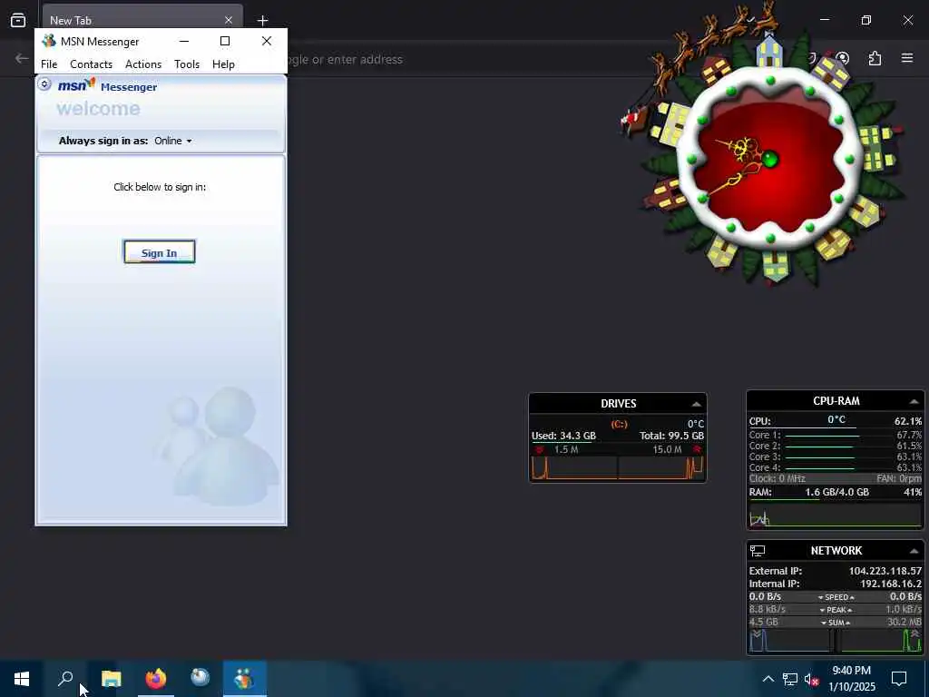Open the taskbar clock showing 9:40 PM
Image resolution: width=929 pixels, height=697 pixels.
[x=851, y=679]
